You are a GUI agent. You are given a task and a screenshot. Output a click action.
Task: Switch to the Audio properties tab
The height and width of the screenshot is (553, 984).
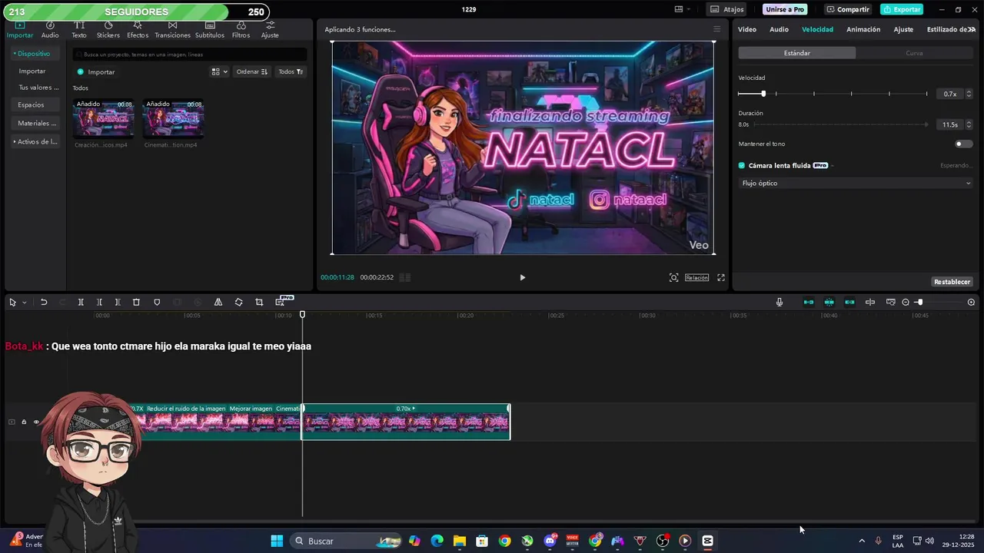779,29
